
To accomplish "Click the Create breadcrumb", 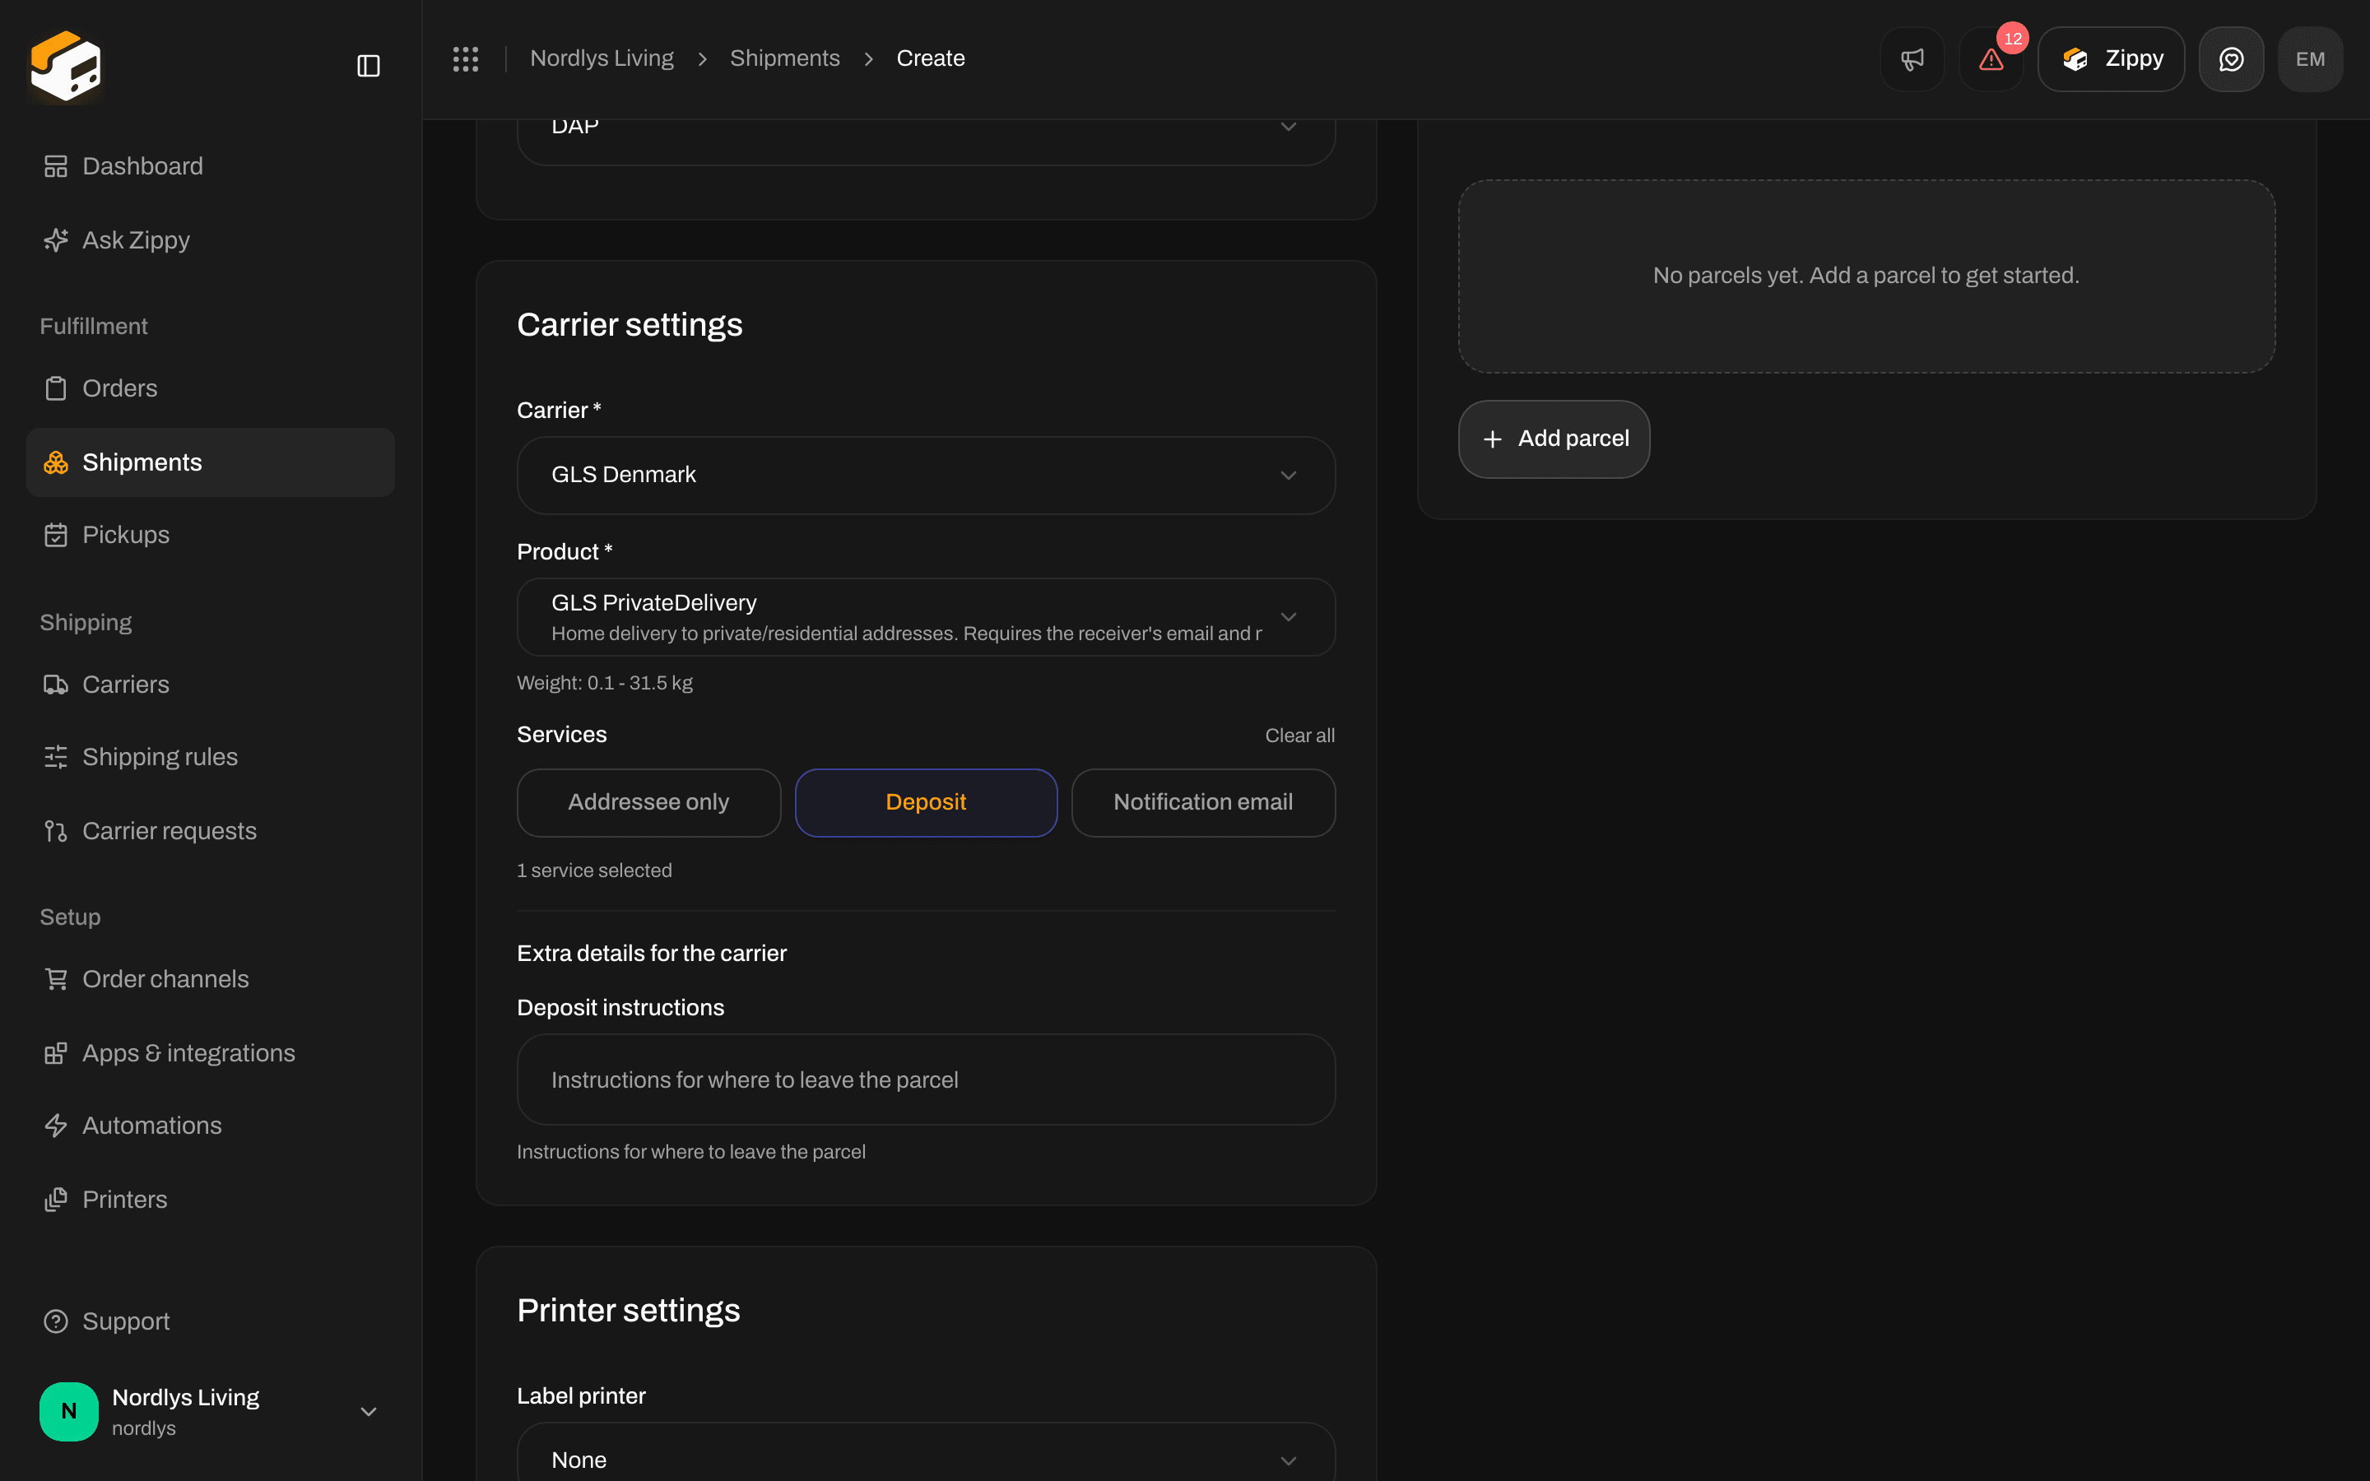I will [x=931, y=58].
